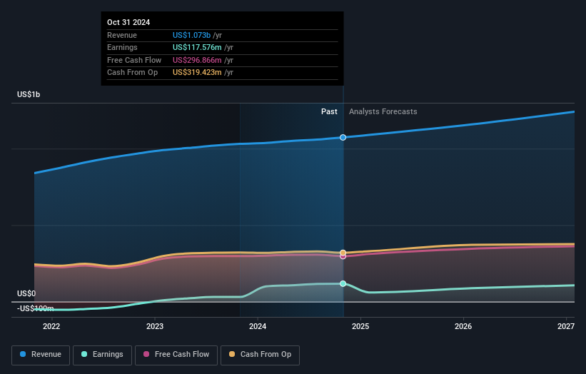Click the 2026 x-axis label
The width and height of the screenshot is (586, 374).
click(463, 326)
